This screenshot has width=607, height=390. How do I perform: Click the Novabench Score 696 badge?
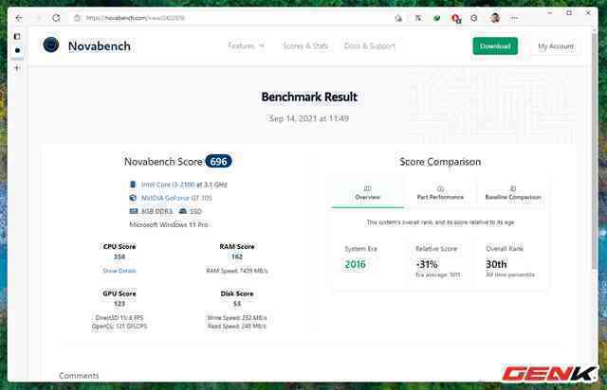(219, 162)
